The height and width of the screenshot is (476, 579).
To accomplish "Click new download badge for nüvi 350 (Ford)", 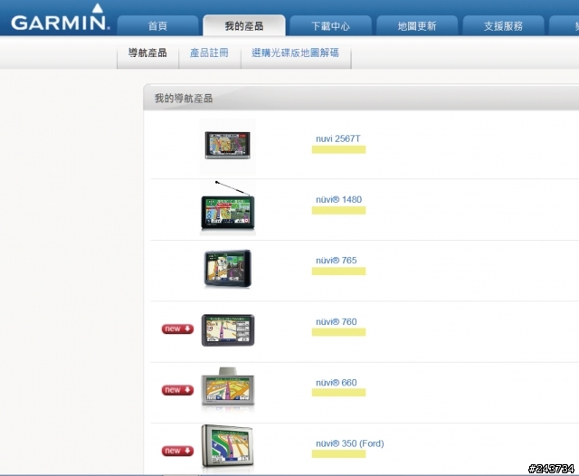I will pyautogui.click(x=177, y=451).
